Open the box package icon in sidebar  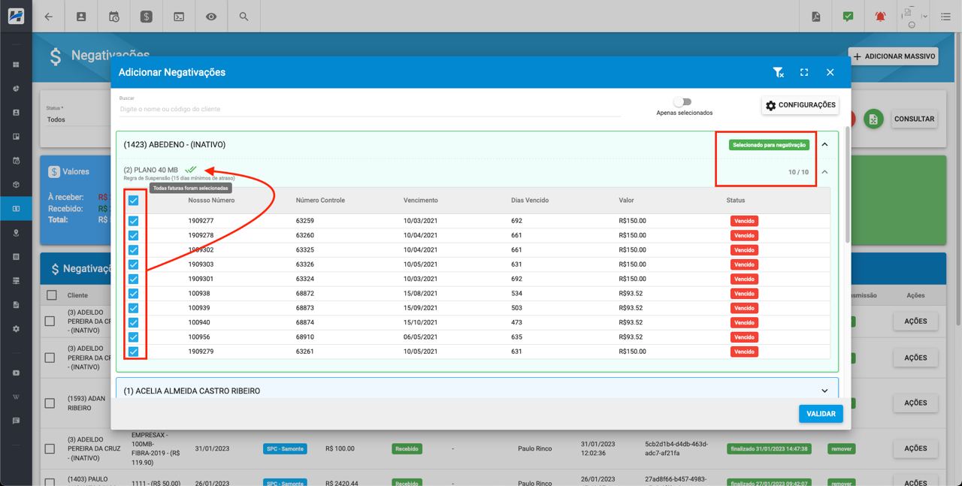click(16, 185)
